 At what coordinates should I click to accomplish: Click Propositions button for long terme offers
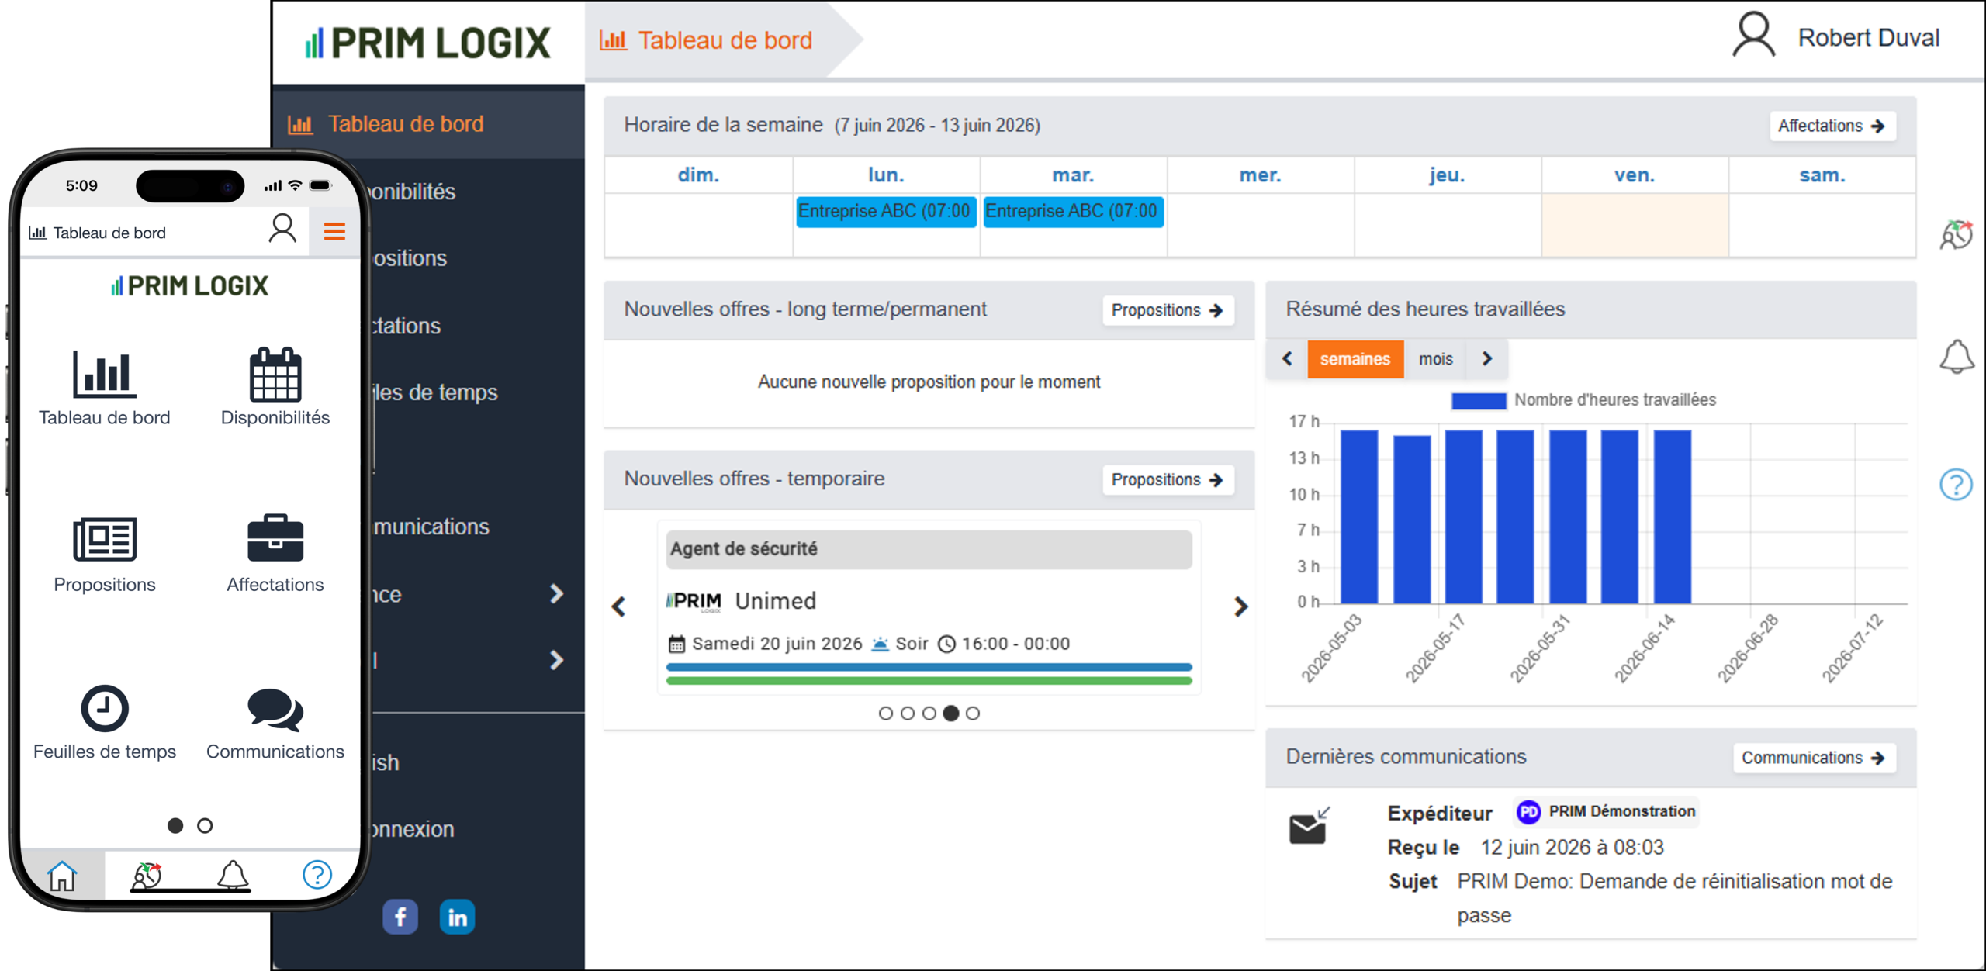point(1168,309)
